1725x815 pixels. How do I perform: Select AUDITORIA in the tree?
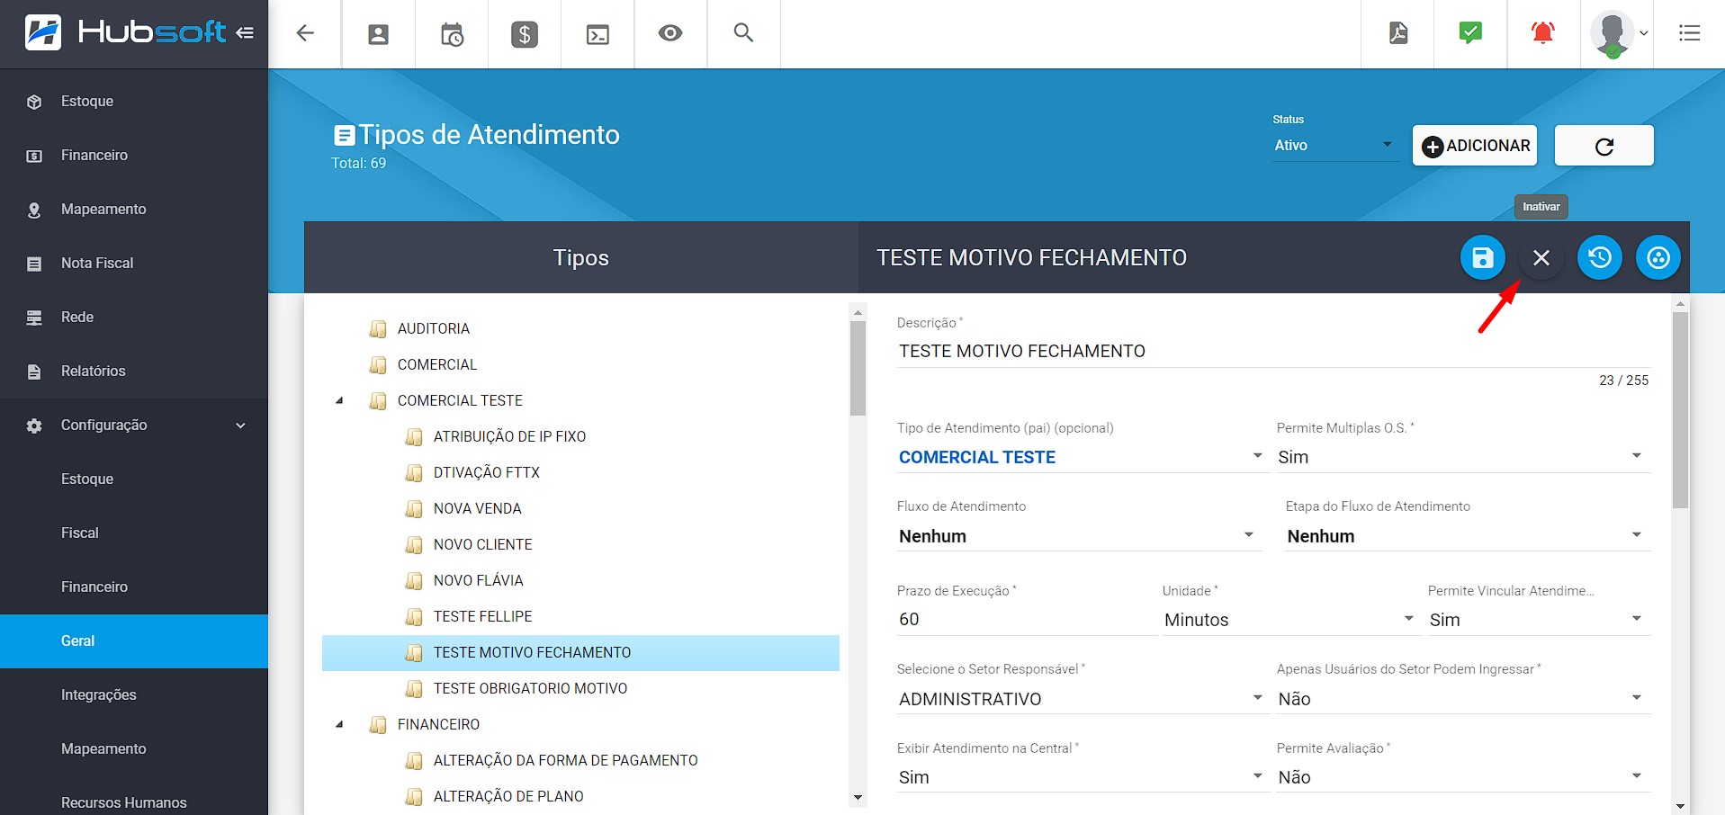[434, 328]
